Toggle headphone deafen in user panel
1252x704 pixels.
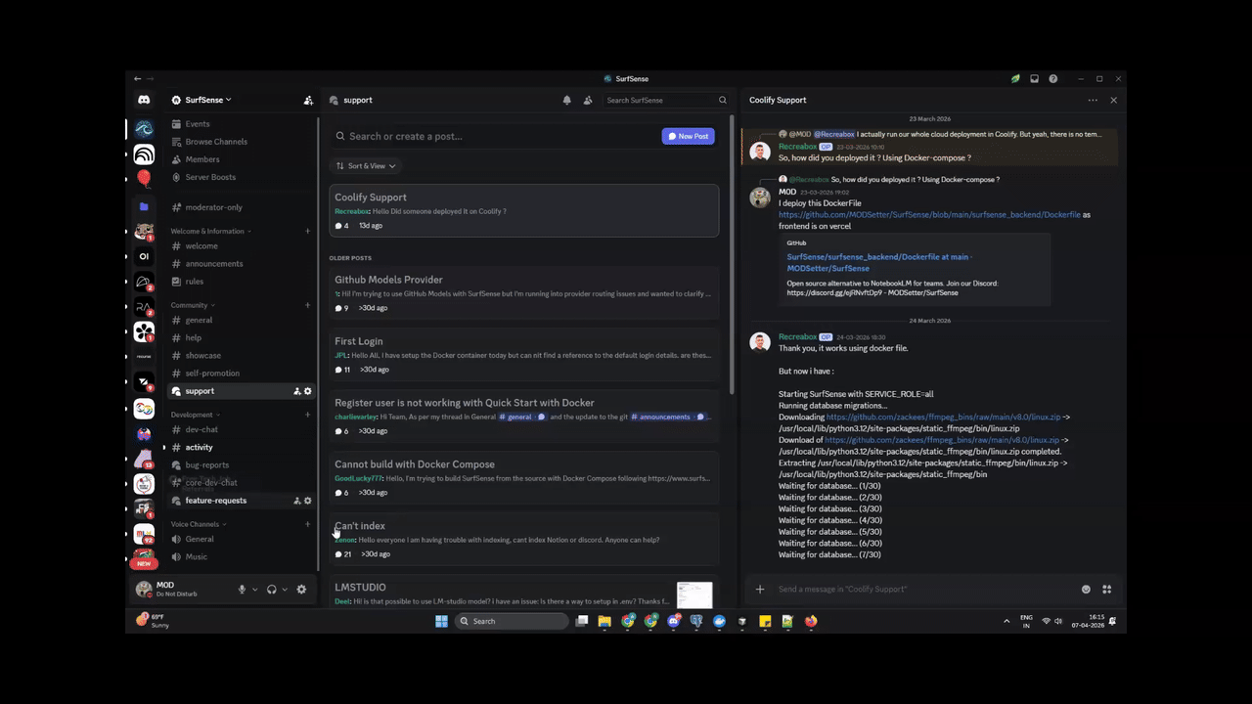pos(271,590)
